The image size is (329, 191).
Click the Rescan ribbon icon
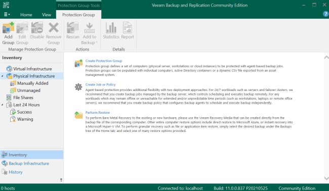(x=72, y=28)
